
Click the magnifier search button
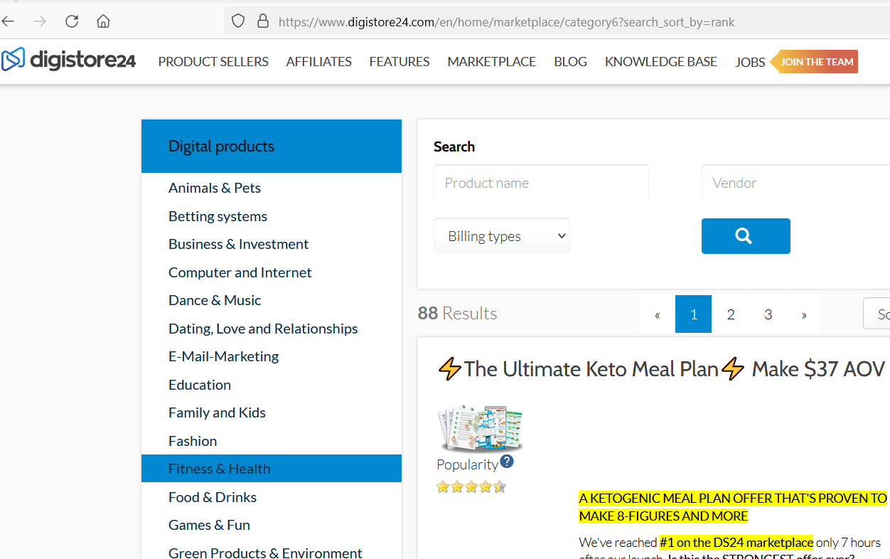point(746,236)
